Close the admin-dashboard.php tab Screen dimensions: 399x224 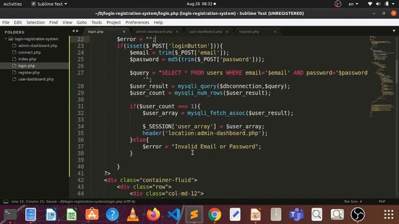(x=177, y=32)
